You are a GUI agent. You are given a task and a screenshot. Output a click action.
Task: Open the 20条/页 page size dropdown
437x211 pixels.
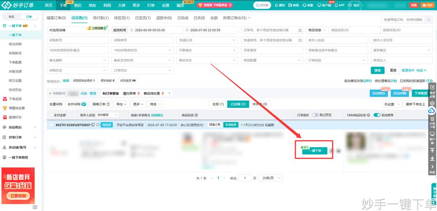point(271,178)
